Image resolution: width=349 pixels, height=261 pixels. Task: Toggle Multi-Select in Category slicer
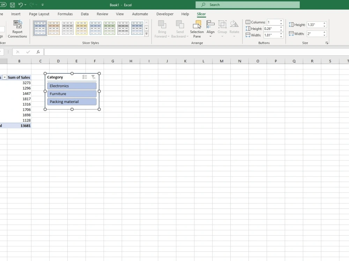tap(84, 77)
